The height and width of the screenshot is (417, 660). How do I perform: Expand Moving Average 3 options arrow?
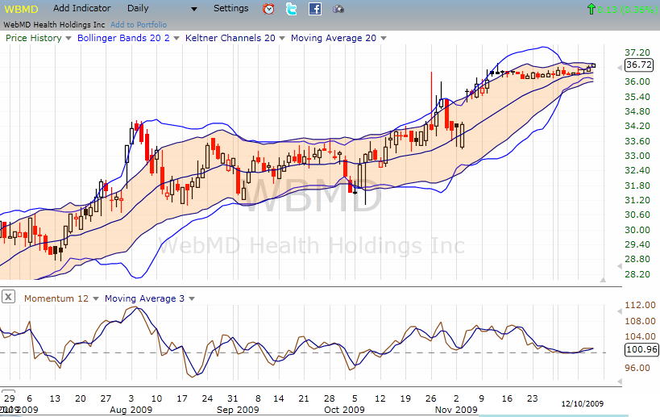point(192,298)
